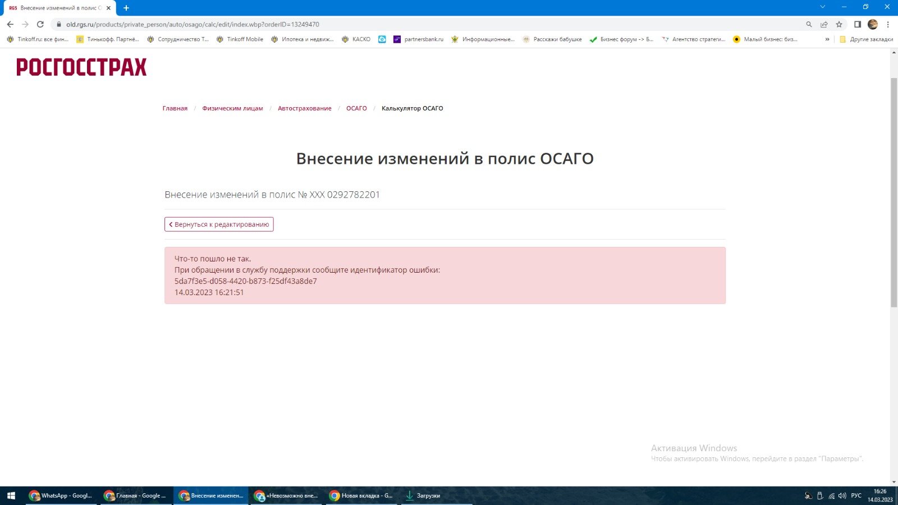
Task: Open Бизнес форум bookmark
Action: [x=622, y=39]
